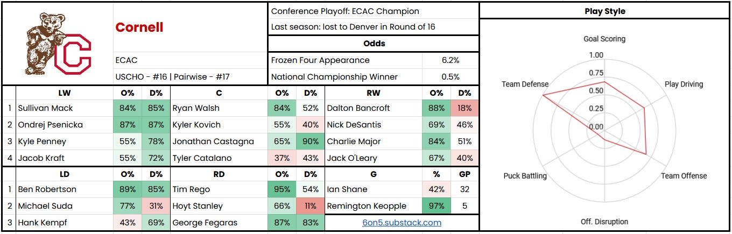Screen dimensions: 732x234
Task: Click the Ryan Walsh center cell
Action: click(x=219, y=108)
